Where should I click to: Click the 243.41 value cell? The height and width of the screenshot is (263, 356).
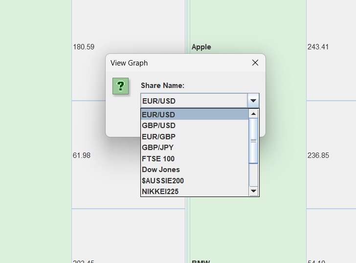(318, 47)
